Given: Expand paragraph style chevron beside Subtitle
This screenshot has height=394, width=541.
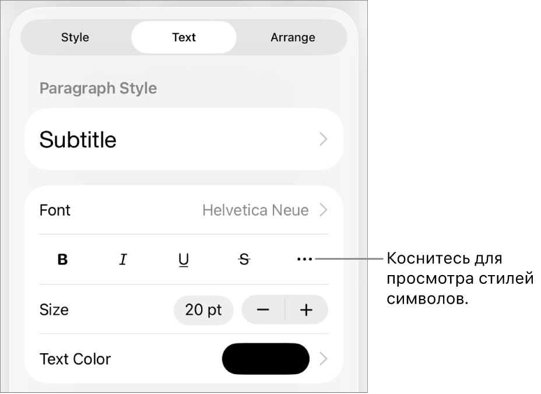Looking at the screenshot, I should tap(324, 139).
